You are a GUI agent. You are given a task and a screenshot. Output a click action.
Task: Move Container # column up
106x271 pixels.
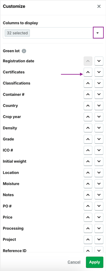point(88,94)
